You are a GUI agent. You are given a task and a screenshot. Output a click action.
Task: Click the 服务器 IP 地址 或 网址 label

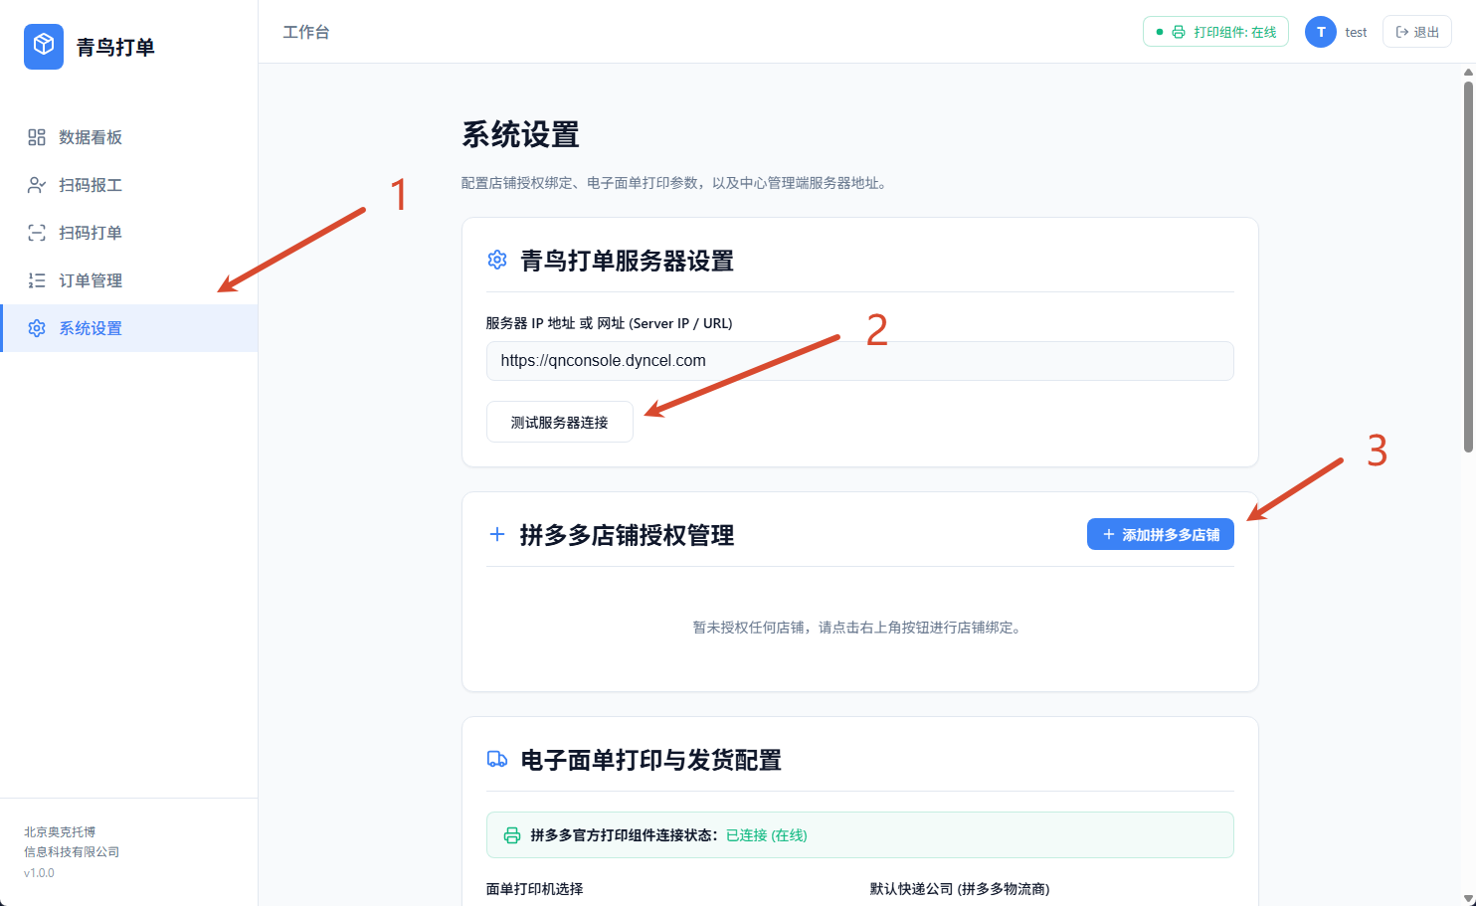610,323
